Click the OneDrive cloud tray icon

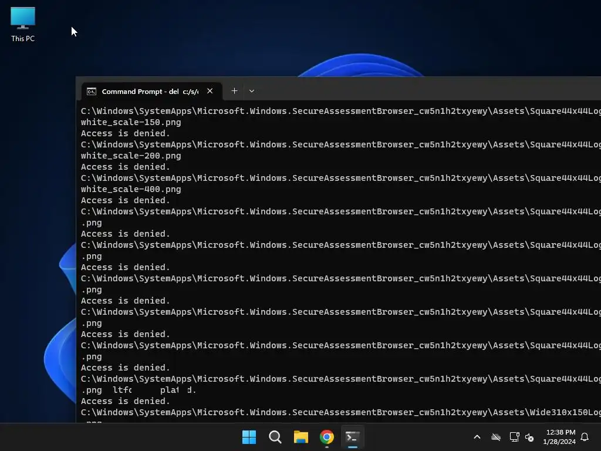[x=496, y=437]
